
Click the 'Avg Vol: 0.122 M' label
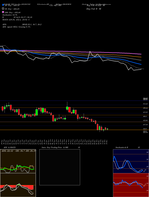pyautogui.click(x=95, y=5)
